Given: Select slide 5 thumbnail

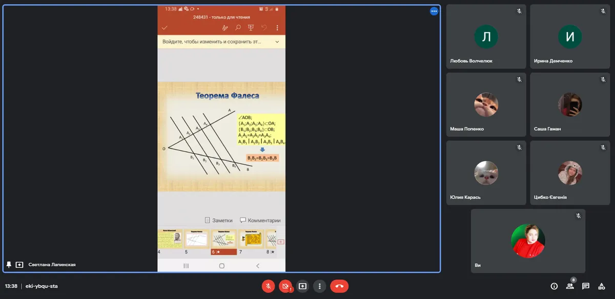Looking at the screenshot, I should pyautogui.click(x=197, y=239).
